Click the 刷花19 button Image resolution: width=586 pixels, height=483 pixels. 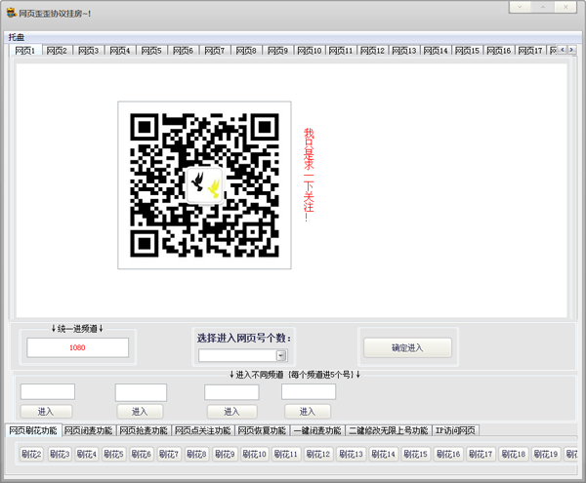546,454
